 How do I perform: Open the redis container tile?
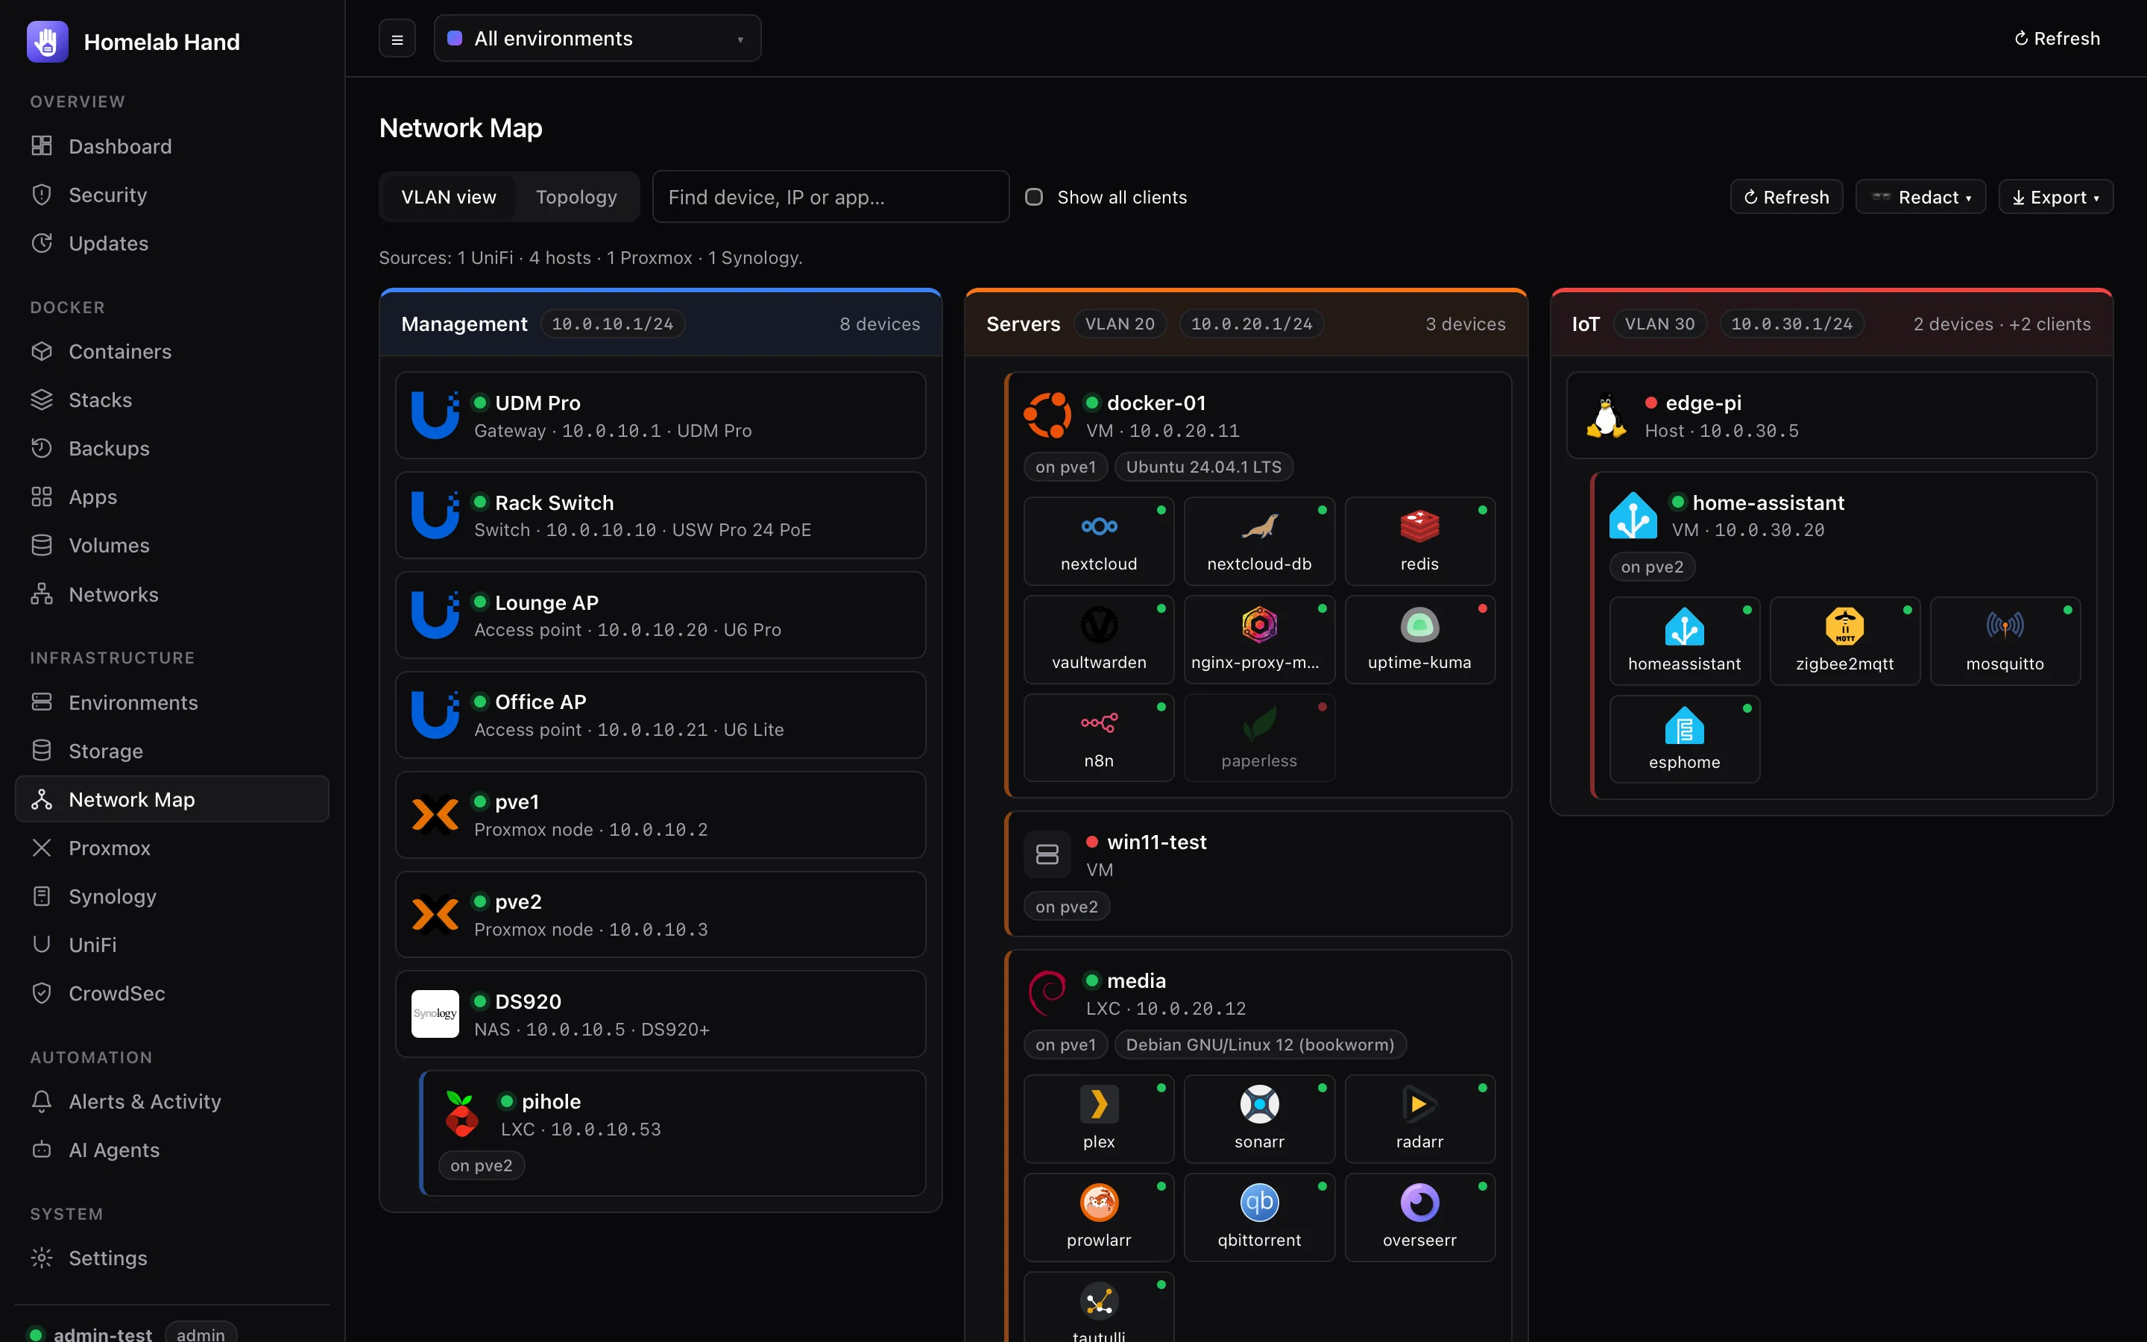1419,541
